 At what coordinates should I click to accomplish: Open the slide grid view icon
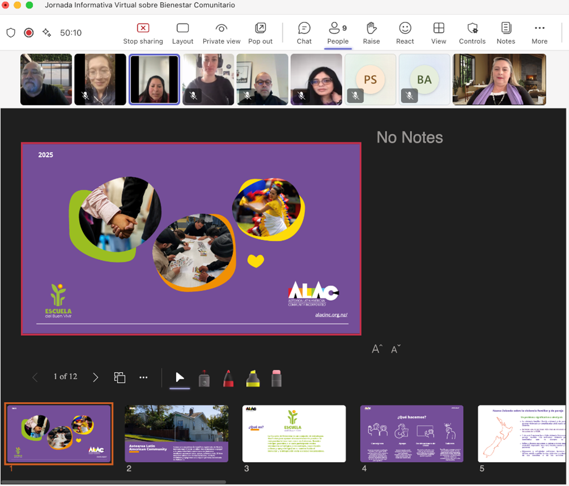click(x=120, y=377)
